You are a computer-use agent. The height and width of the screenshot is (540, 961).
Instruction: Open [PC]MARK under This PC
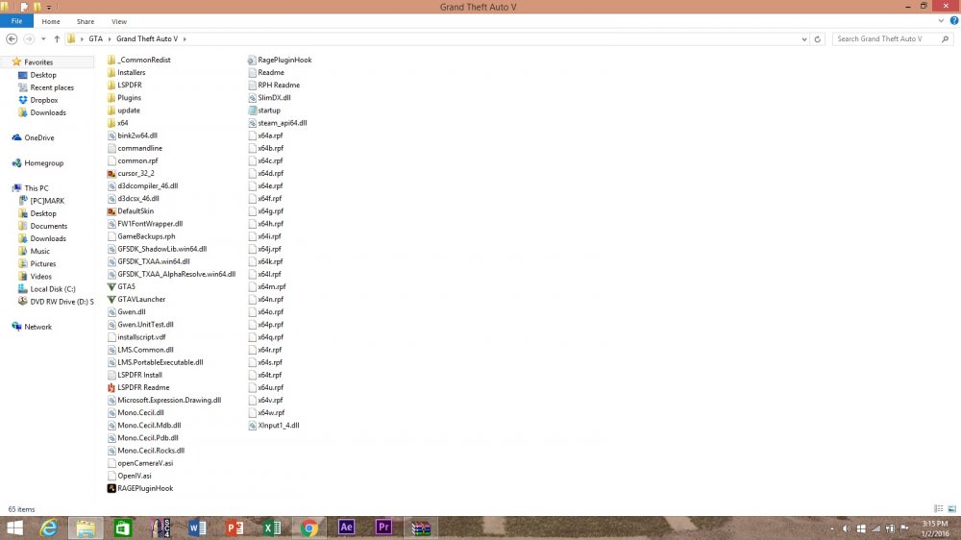pos(46,201)
